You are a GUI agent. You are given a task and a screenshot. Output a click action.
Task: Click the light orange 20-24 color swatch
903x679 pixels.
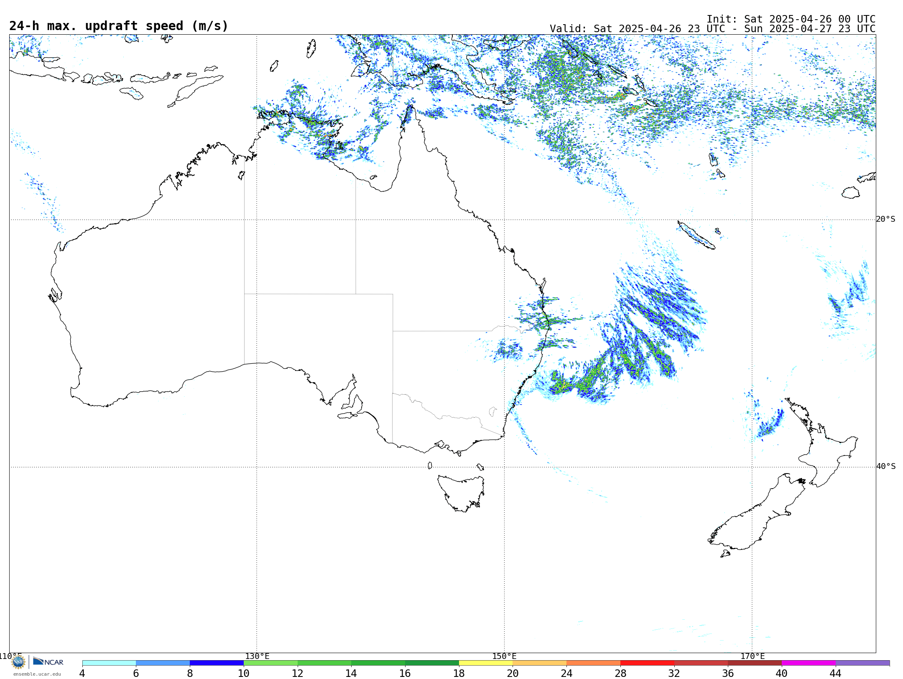[x=540, y=663]
